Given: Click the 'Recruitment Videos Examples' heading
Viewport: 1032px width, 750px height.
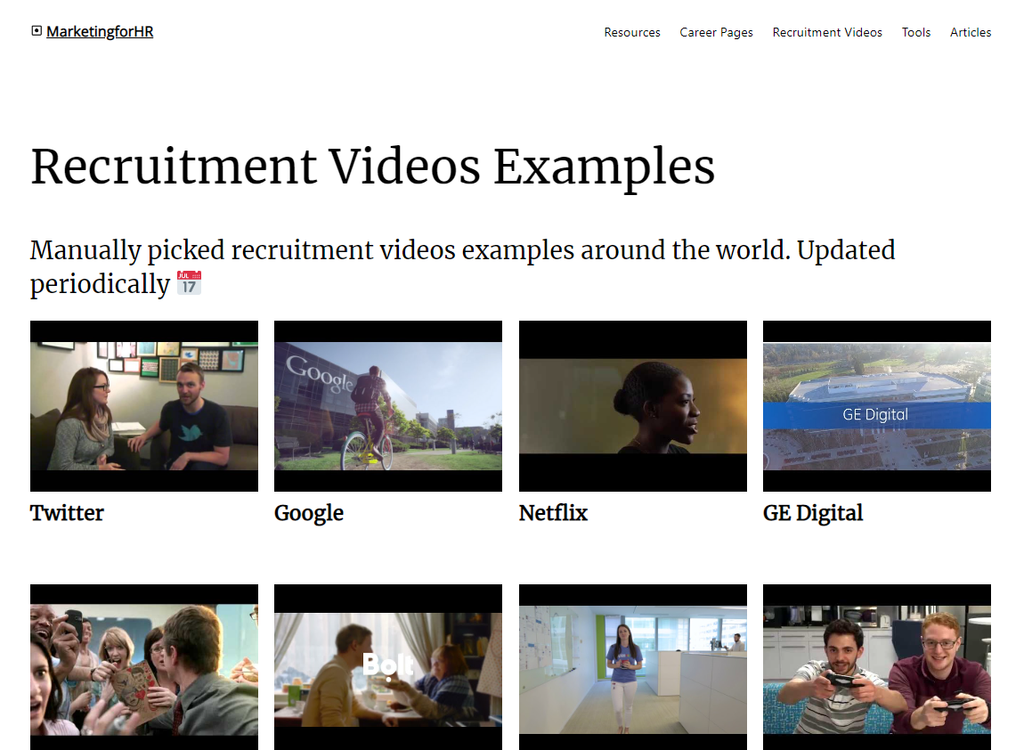Looking at the screenshot, I should [x=372, y=167].
